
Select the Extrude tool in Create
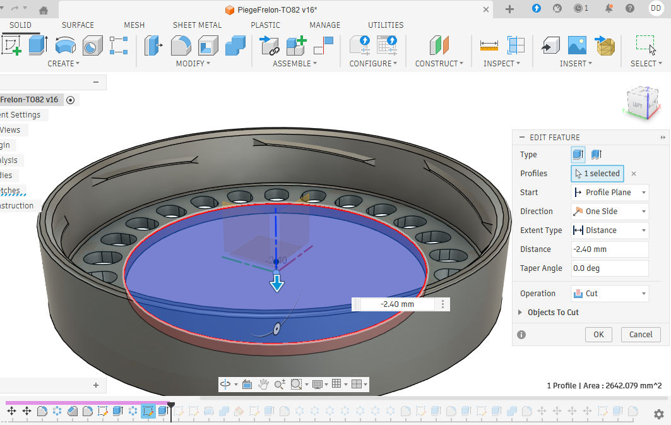38,45
